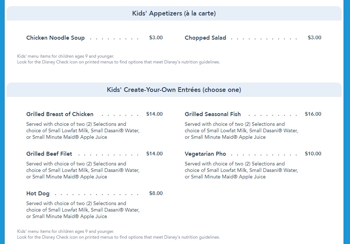Select the Grilled Breast of Chicken title
350x244 pixels.
(x=60, y=114)
